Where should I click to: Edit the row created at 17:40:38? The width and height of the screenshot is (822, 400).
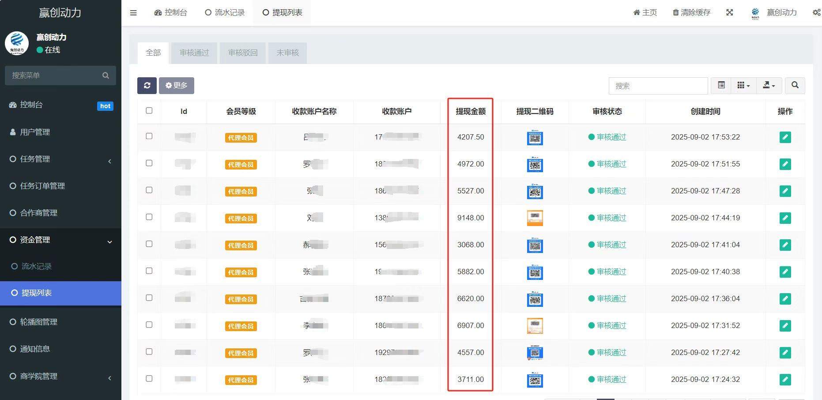785,272
